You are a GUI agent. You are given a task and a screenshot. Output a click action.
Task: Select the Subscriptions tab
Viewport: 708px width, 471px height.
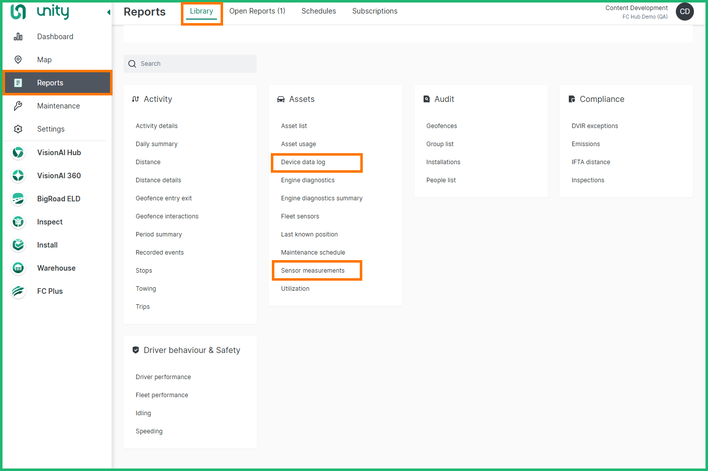tap(374, 11)
